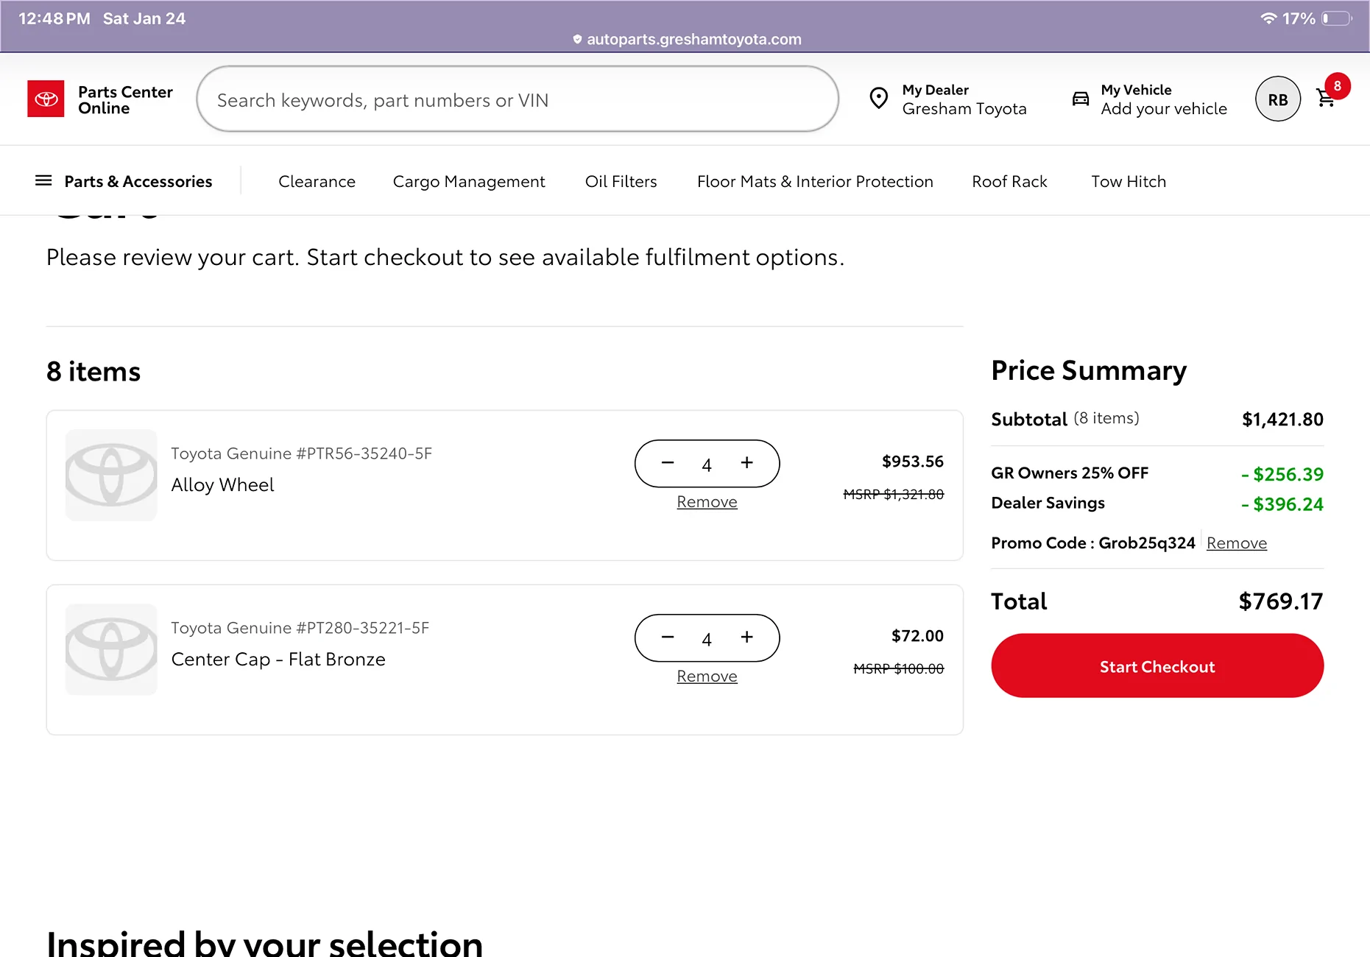
Task: Click the Center Cap product thumbnail
Action: tap(111, 650)
